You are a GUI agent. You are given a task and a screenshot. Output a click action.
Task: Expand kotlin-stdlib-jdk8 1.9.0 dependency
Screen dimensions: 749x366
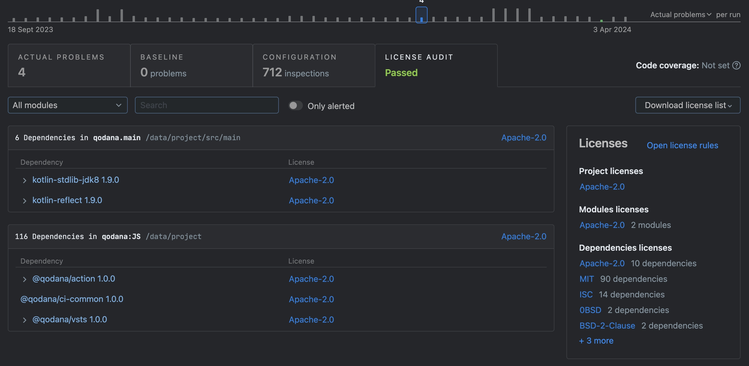24,180
